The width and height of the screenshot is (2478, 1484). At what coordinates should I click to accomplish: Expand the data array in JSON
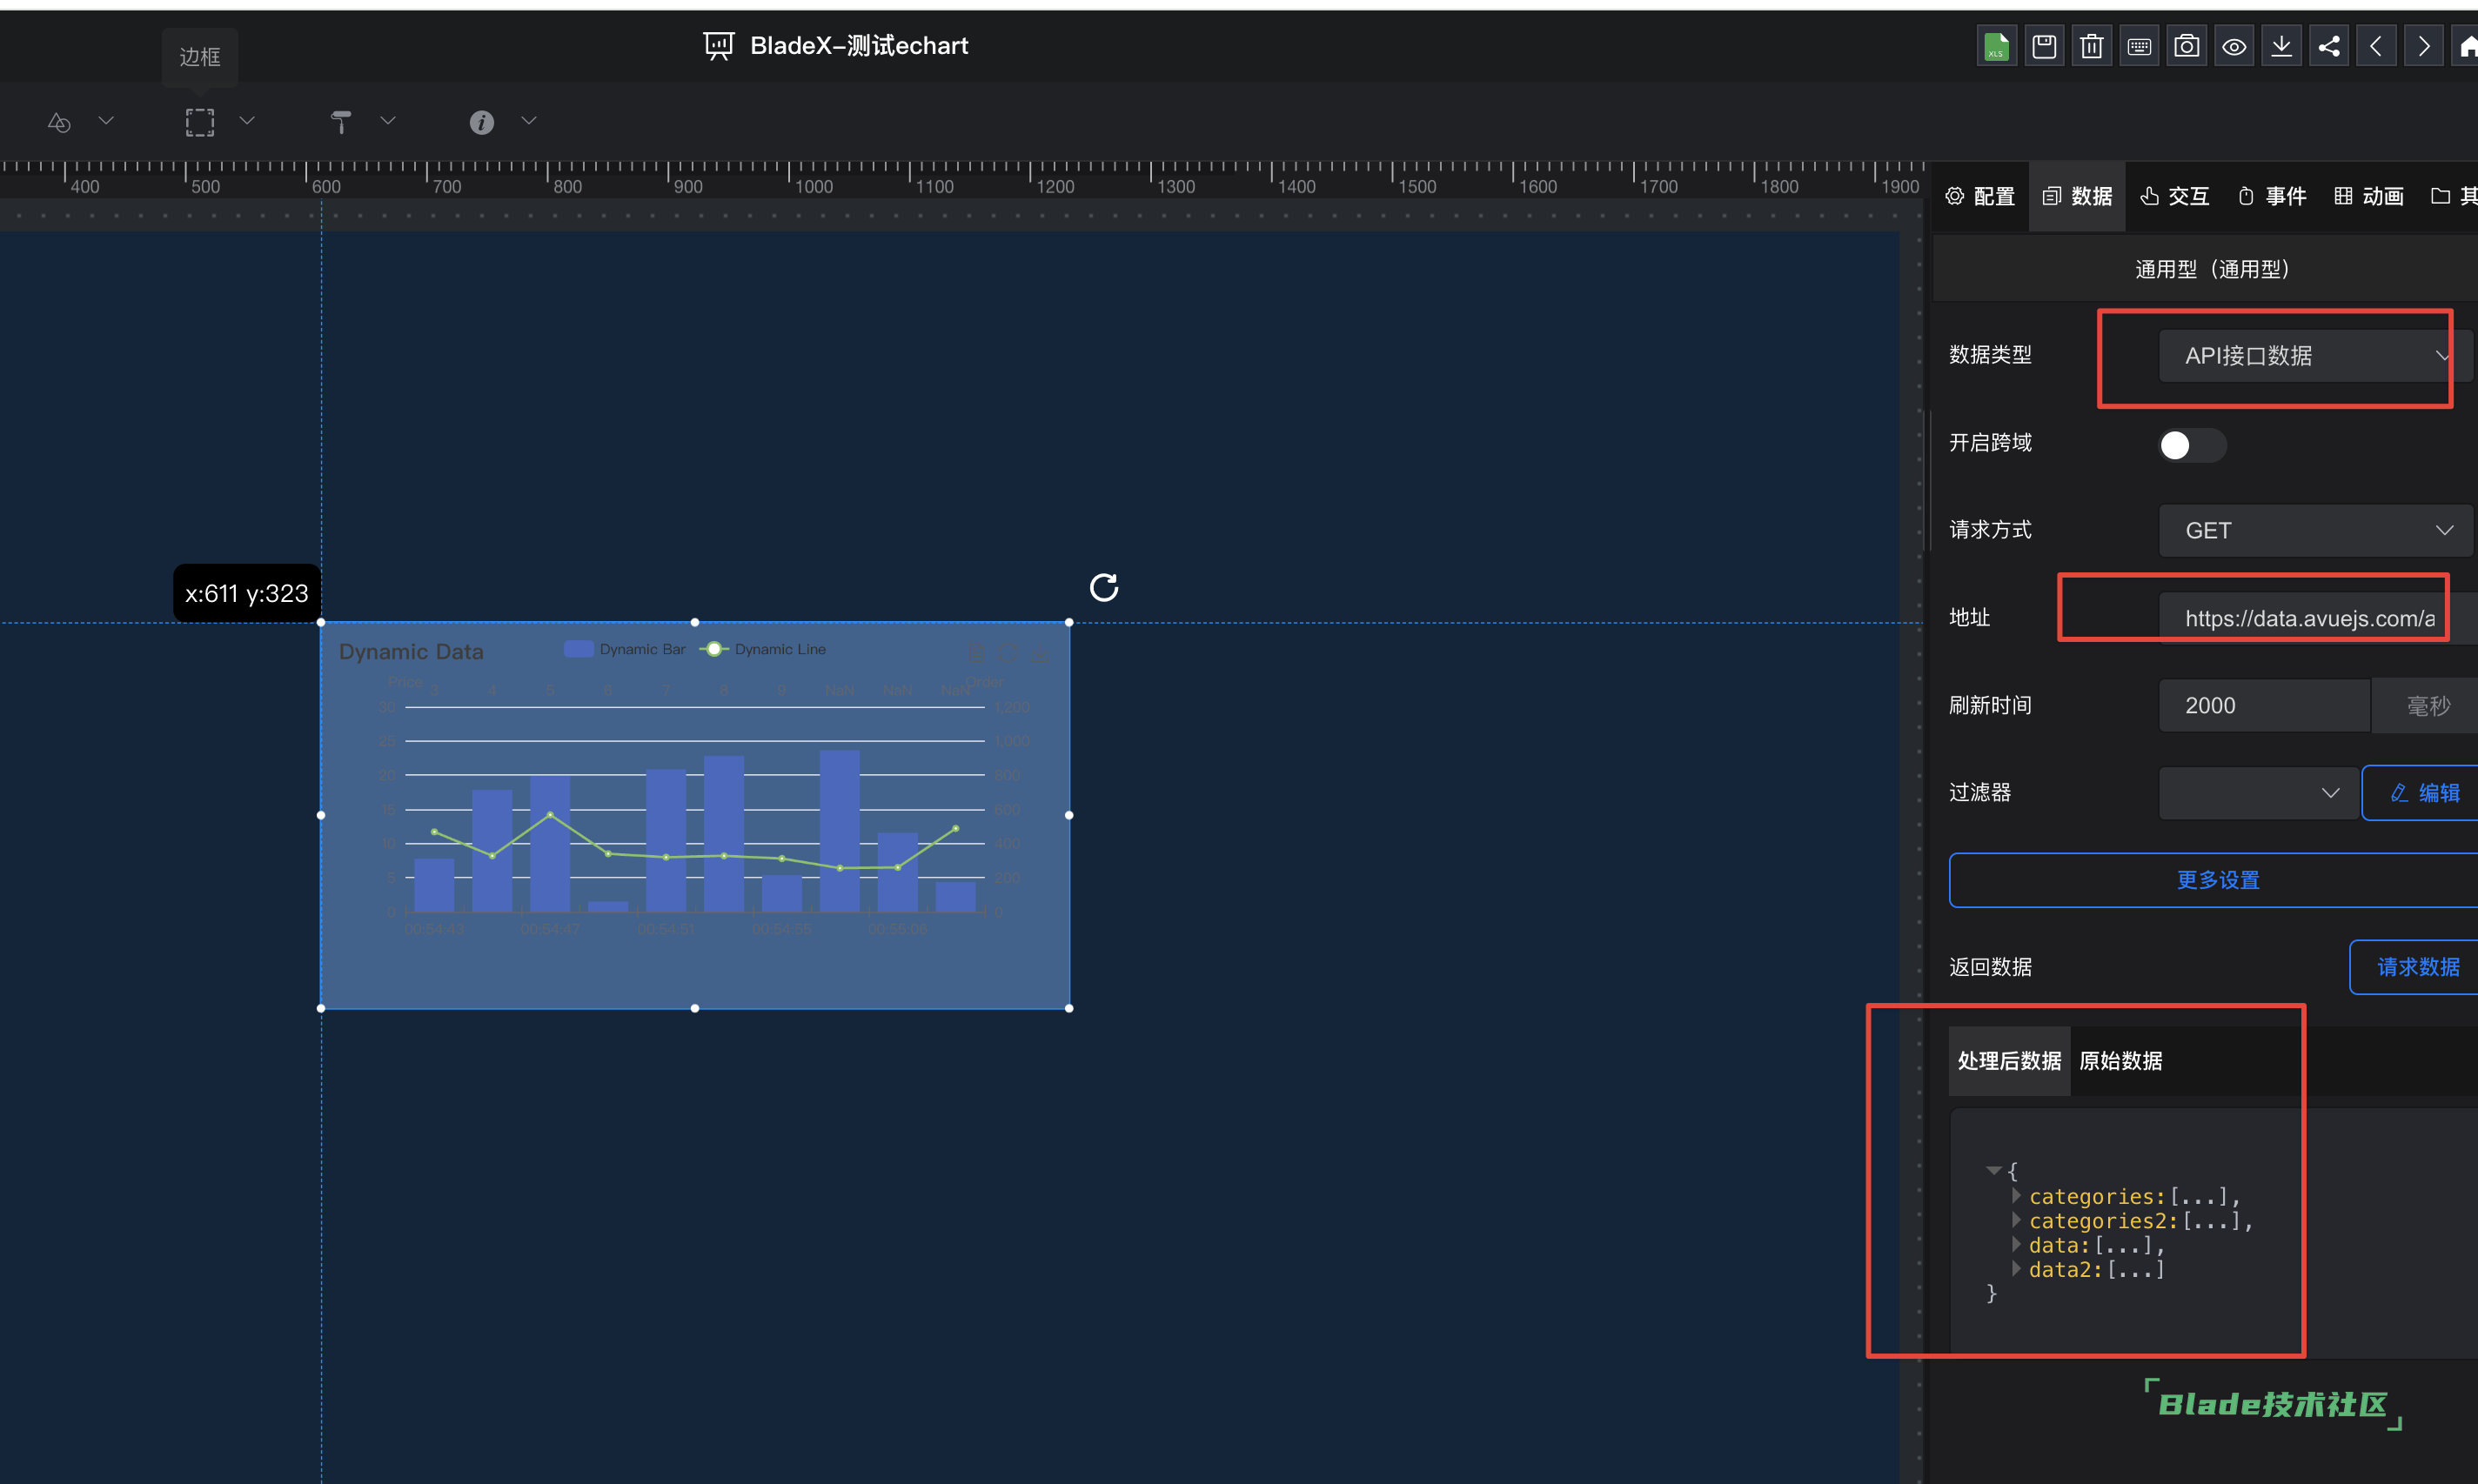pos(2016,1244)
